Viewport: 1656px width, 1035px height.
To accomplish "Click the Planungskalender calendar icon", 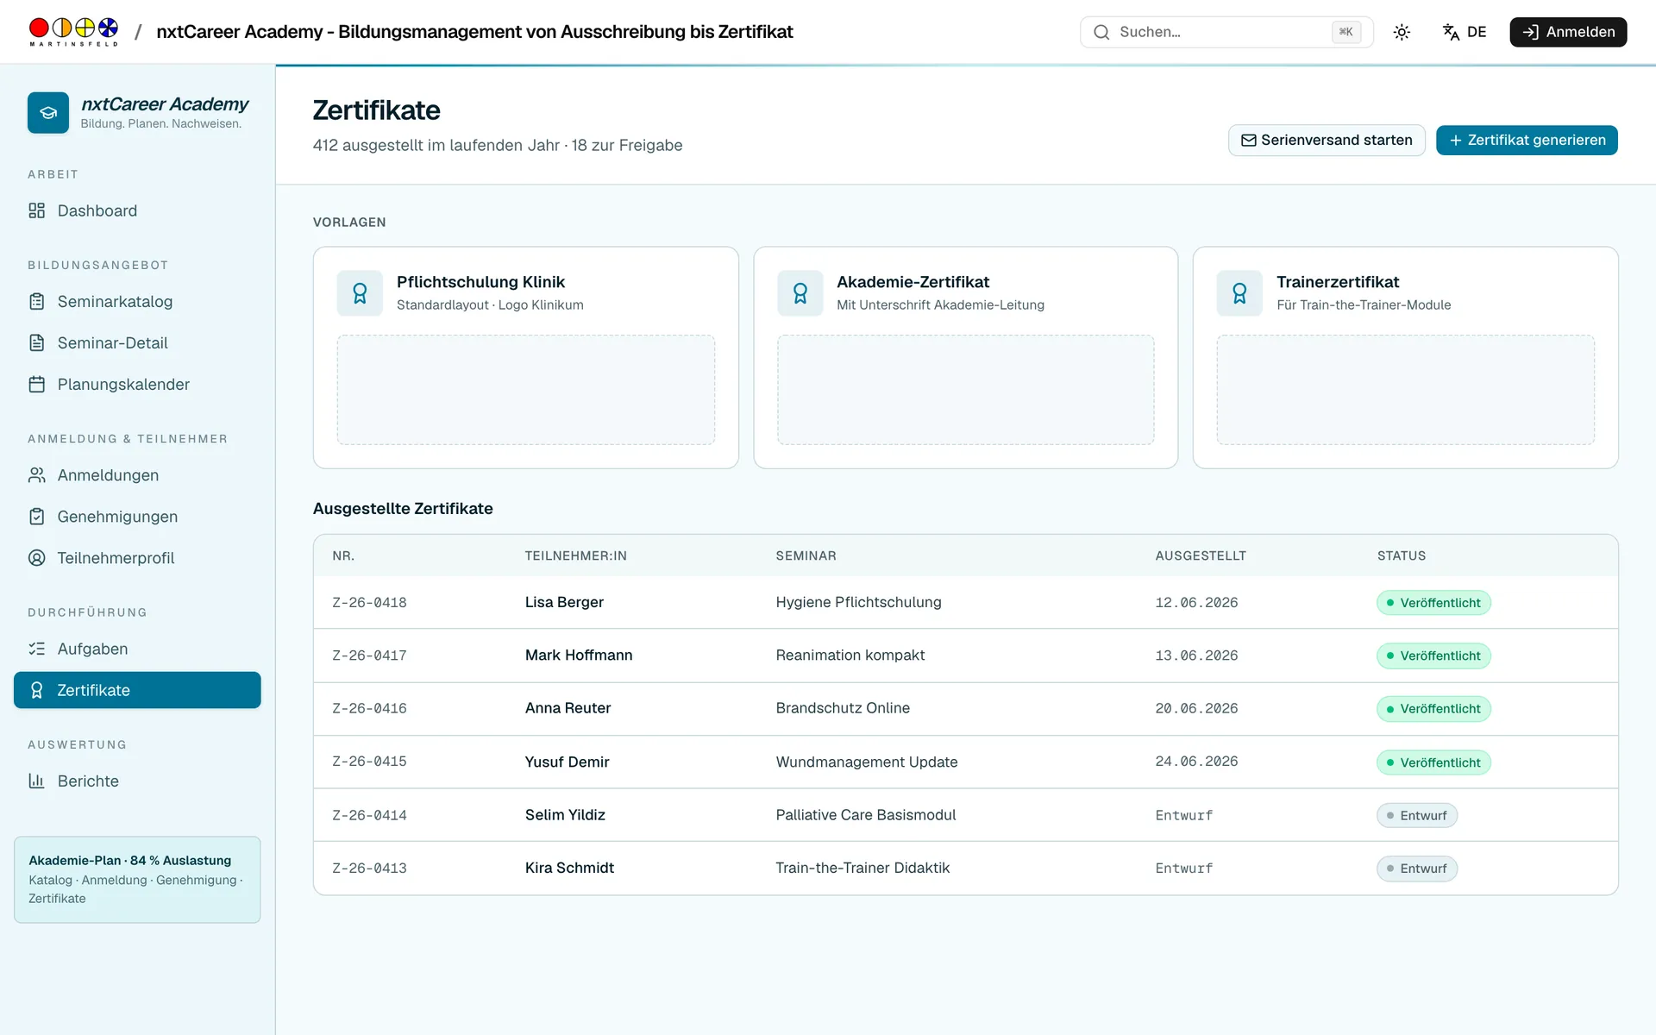I will [x=36, y=384].
